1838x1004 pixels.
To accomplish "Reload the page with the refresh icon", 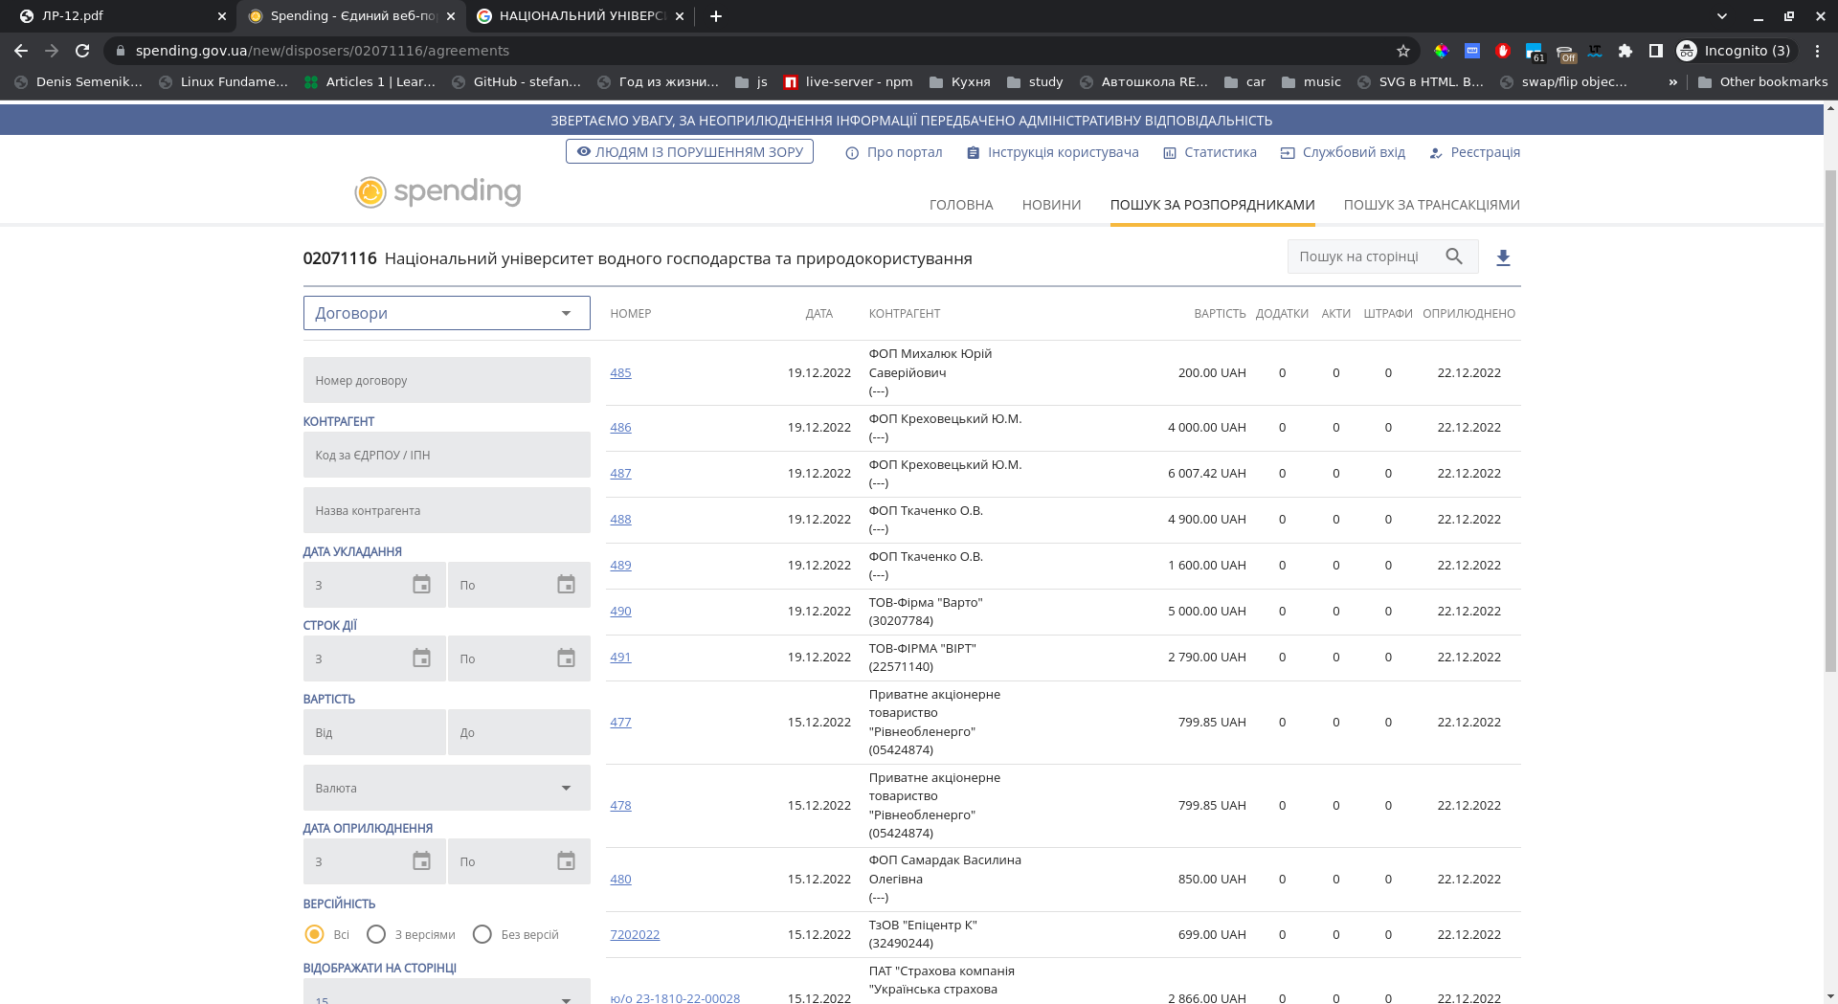I will point(82,51).
